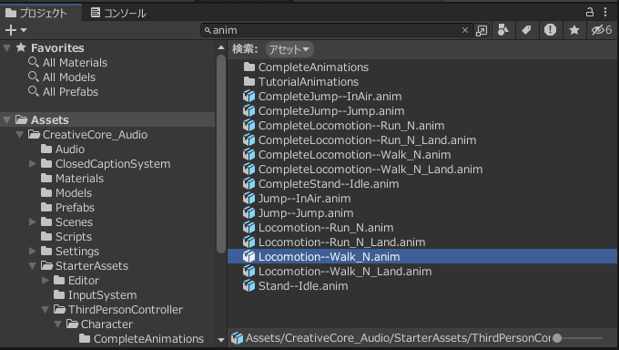Viewport: 619px width, 350px height.
Task: Click the favorites star icon in toolbar
Action: [574, 30]
